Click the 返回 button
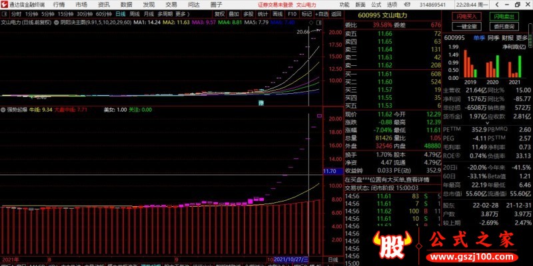The width and height of the screenshot is (533, 266). coord(336,14)
